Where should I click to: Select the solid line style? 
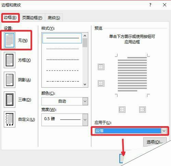tap(62, 38)
